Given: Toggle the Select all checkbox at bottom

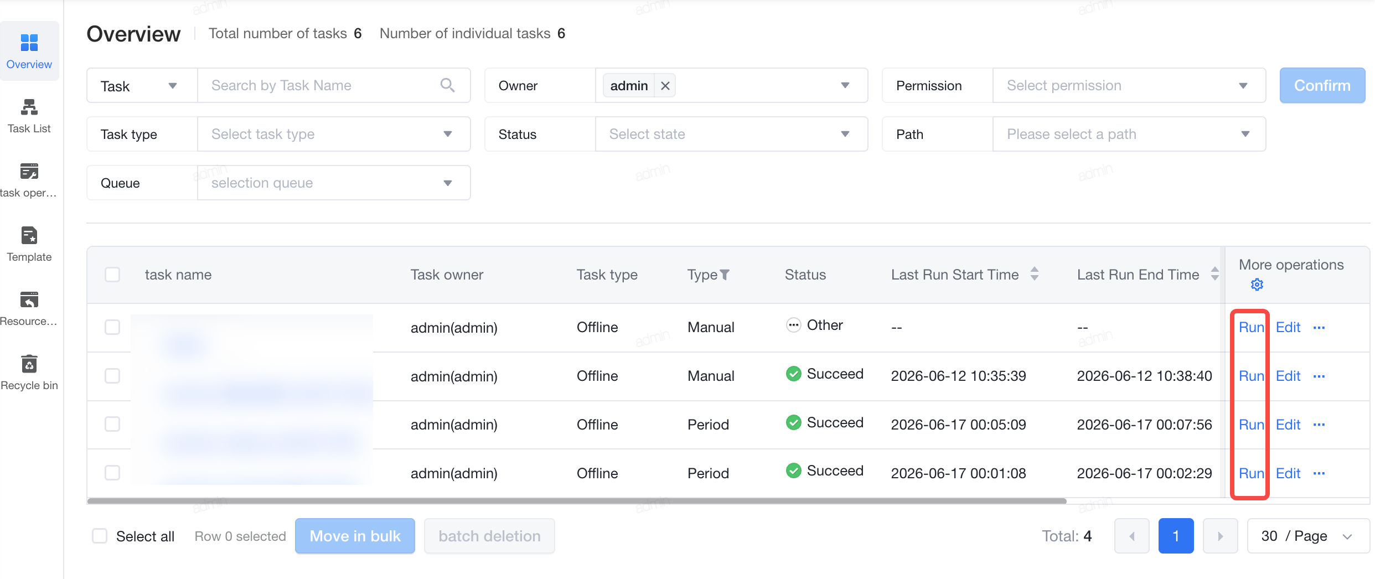Looking at the screenshot, I should tap(100, 536).
